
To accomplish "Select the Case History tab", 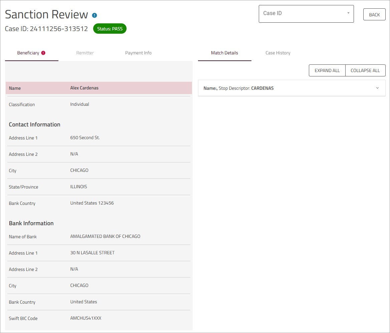I will [278, 53].
